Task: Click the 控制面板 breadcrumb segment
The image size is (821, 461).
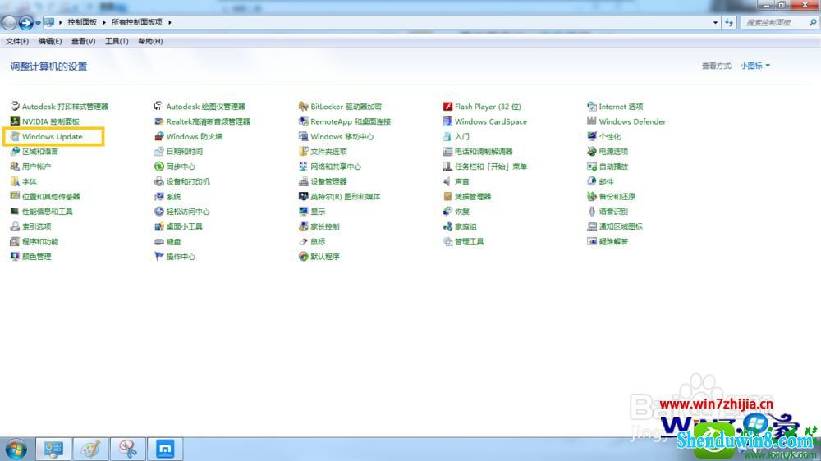Action: [82, 22]
